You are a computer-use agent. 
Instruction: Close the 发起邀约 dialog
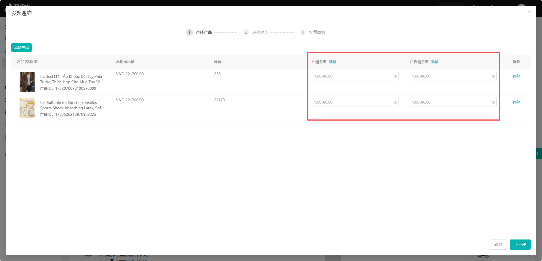[530, 12]
